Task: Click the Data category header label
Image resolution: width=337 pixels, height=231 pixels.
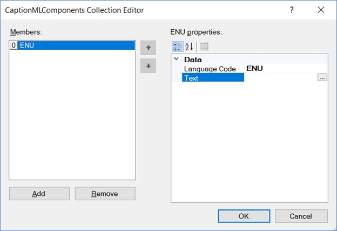Action: [x=193, y=60]
